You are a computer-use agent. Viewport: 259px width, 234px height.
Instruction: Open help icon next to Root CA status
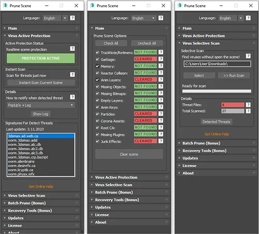pos(161,127)
